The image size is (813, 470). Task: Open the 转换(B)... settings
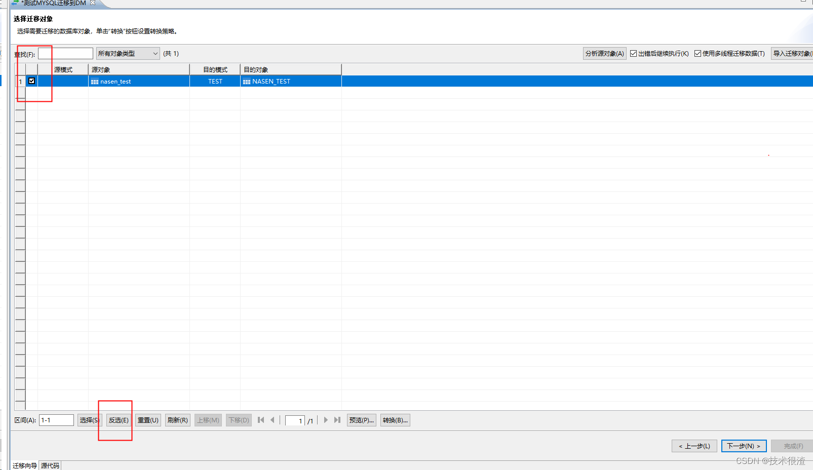tap(395, 420)
